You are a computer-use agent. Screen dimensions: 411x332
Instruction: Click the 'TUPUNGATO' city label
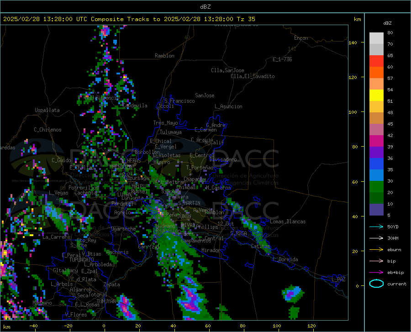(x=82, y=260)
